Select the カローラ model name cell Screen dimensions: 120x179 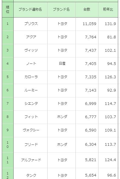tap(30, 77)
